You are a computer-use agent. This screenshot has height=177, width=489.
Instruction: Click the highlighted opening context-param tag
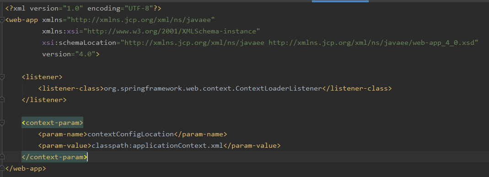coord(53,123)
